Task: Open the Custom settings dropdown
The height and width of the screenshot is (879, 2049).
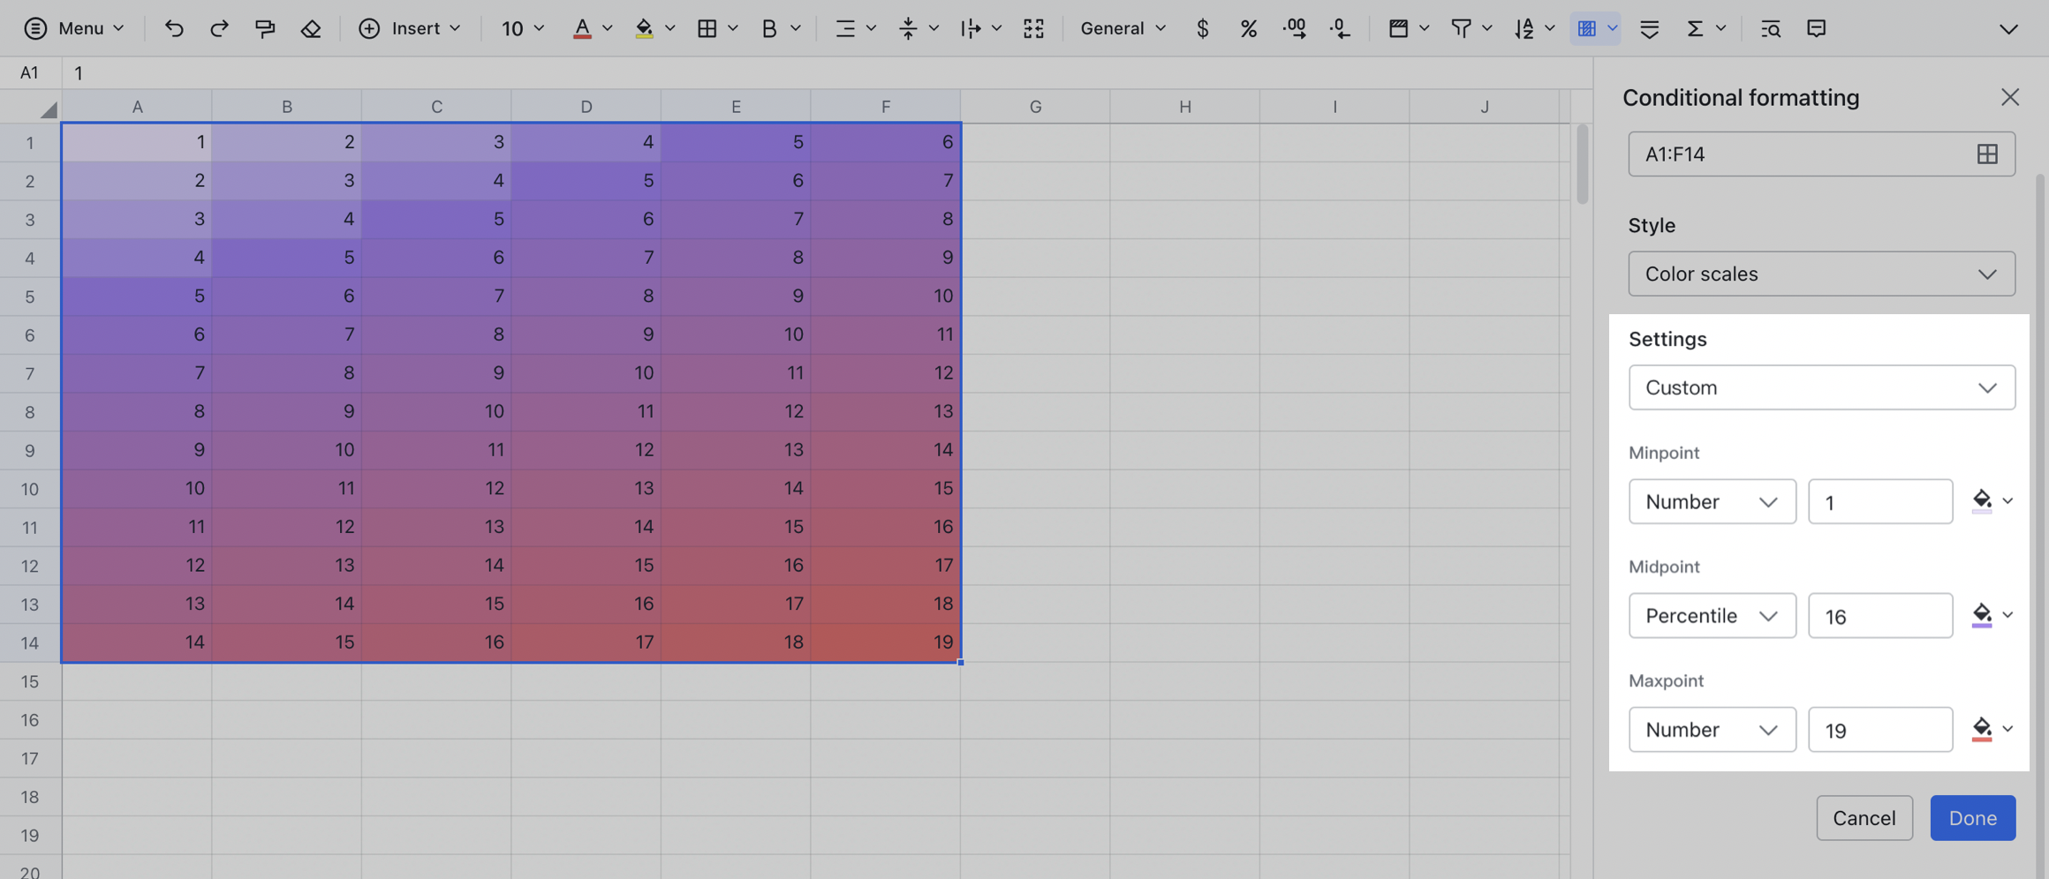Action: 1821,387
